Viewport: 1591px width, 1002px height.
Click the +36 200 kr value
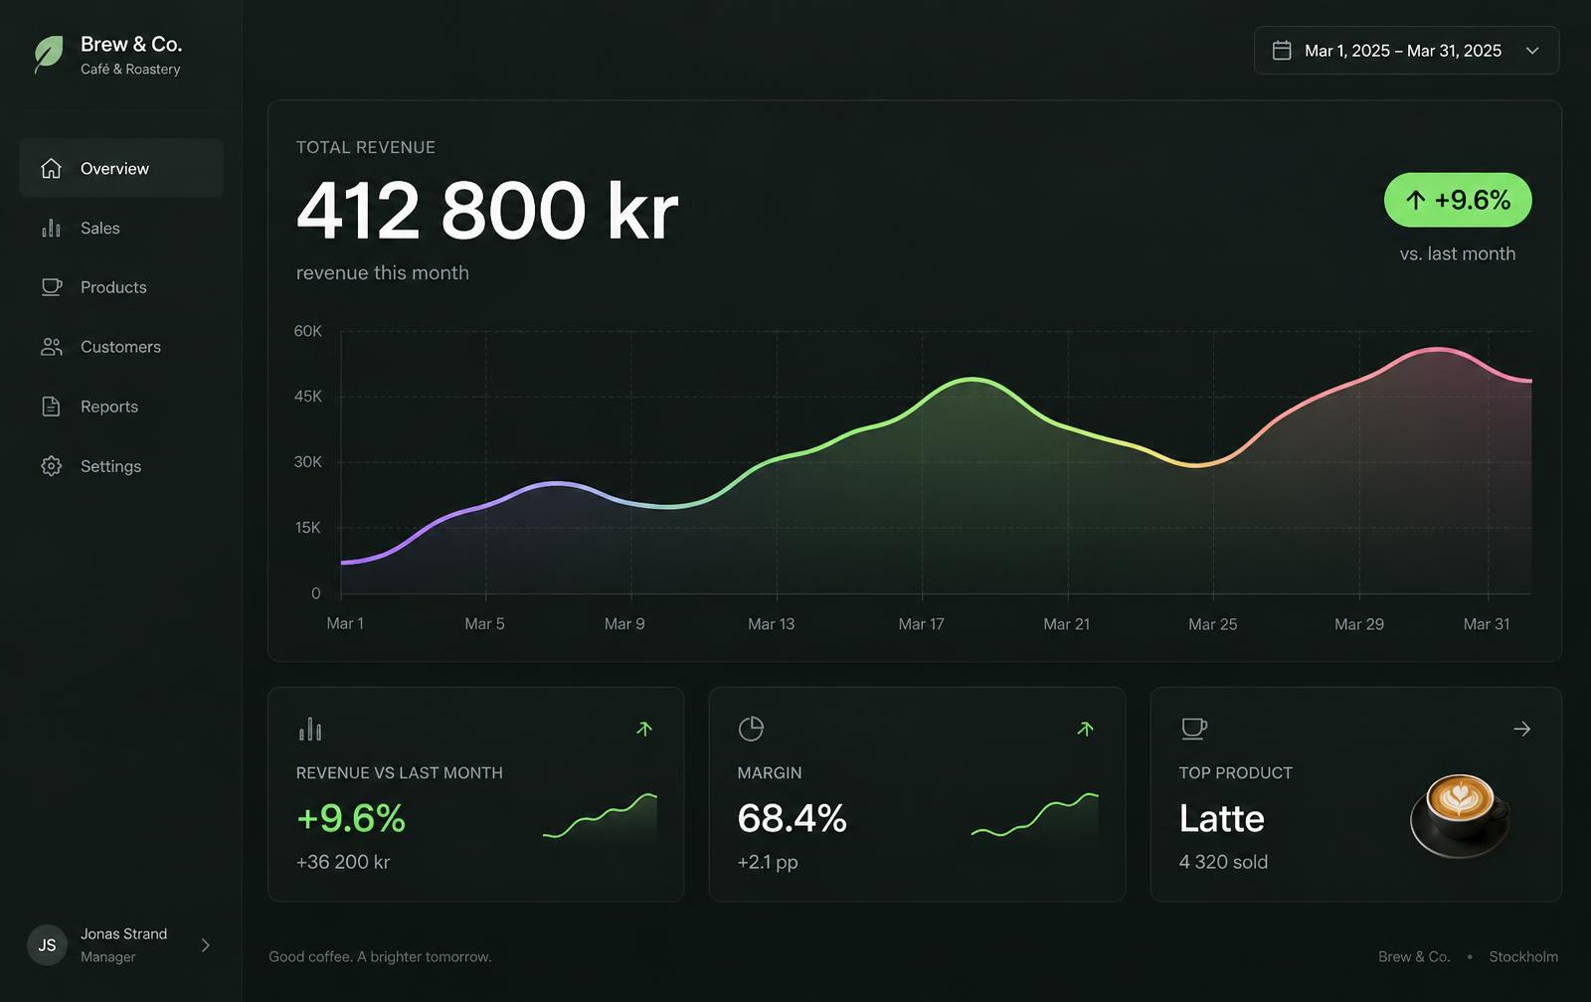point(343,862)
